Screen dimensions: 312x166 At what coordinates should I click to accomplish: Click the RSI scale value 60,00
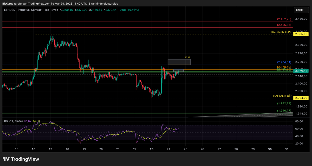[299, 129]
